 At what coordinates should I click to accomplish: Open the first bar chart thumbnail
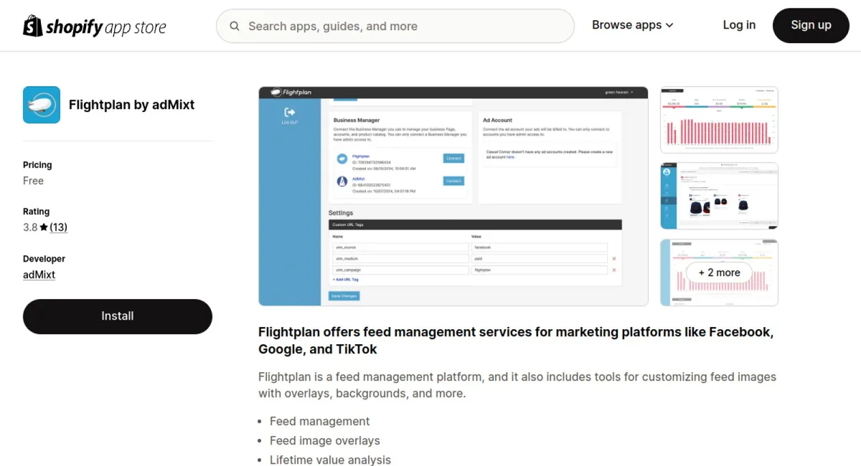coord(719,120)
